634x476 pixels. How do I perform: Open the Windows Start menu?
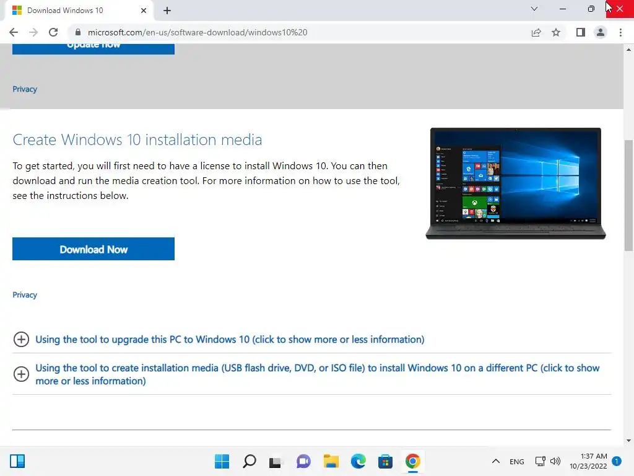coord(222,461)
